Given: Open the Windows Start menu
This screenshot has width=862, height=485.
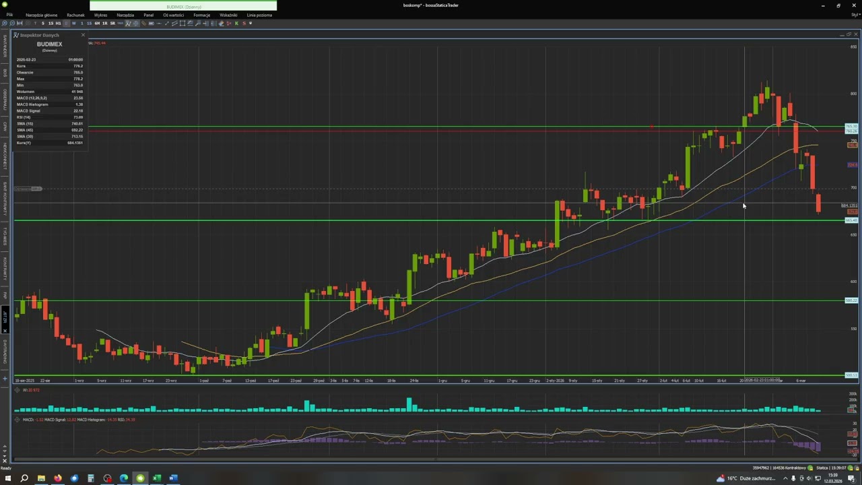Looking at the screenshot, I should click(8, 478).
